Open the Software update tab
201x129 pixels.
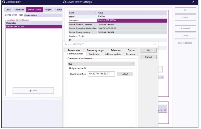click(113, 54)
